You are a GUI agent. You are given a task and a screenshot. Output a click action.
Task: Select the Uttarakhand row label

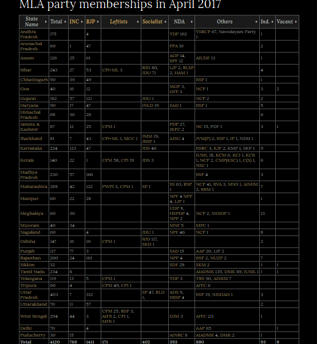(x=34, y=305)
